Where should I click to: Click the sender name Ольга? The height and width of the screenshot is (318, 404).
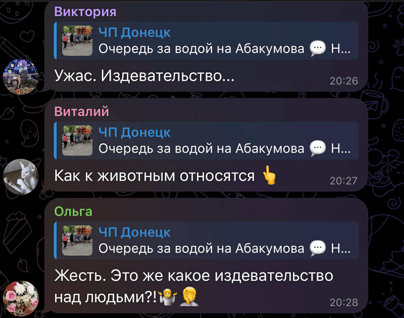tap(73, 211)
